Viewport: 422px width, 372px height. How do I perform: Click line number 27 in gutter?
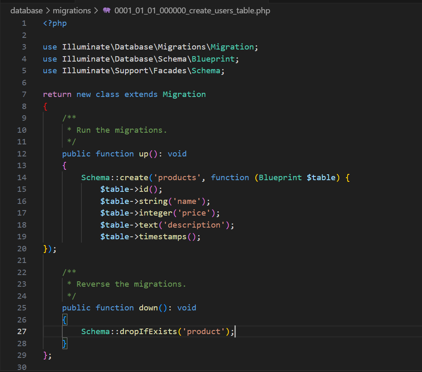click(22, 332)
